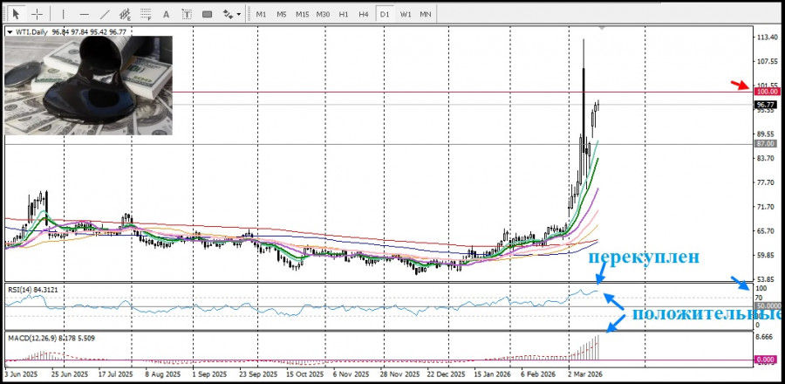The width and height of the screenshot is (785, 384).
Task: Switch to the M15 timeframe
Action: tap(302, 14)
